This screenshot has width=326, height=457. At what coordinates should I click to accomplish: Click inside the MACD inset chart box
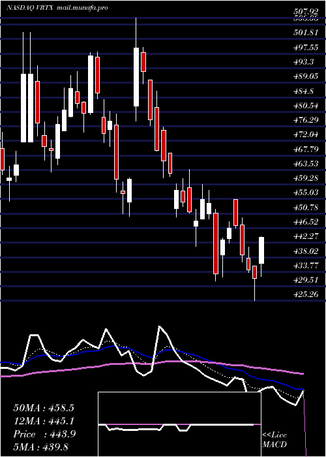click(x=179, y=424)
